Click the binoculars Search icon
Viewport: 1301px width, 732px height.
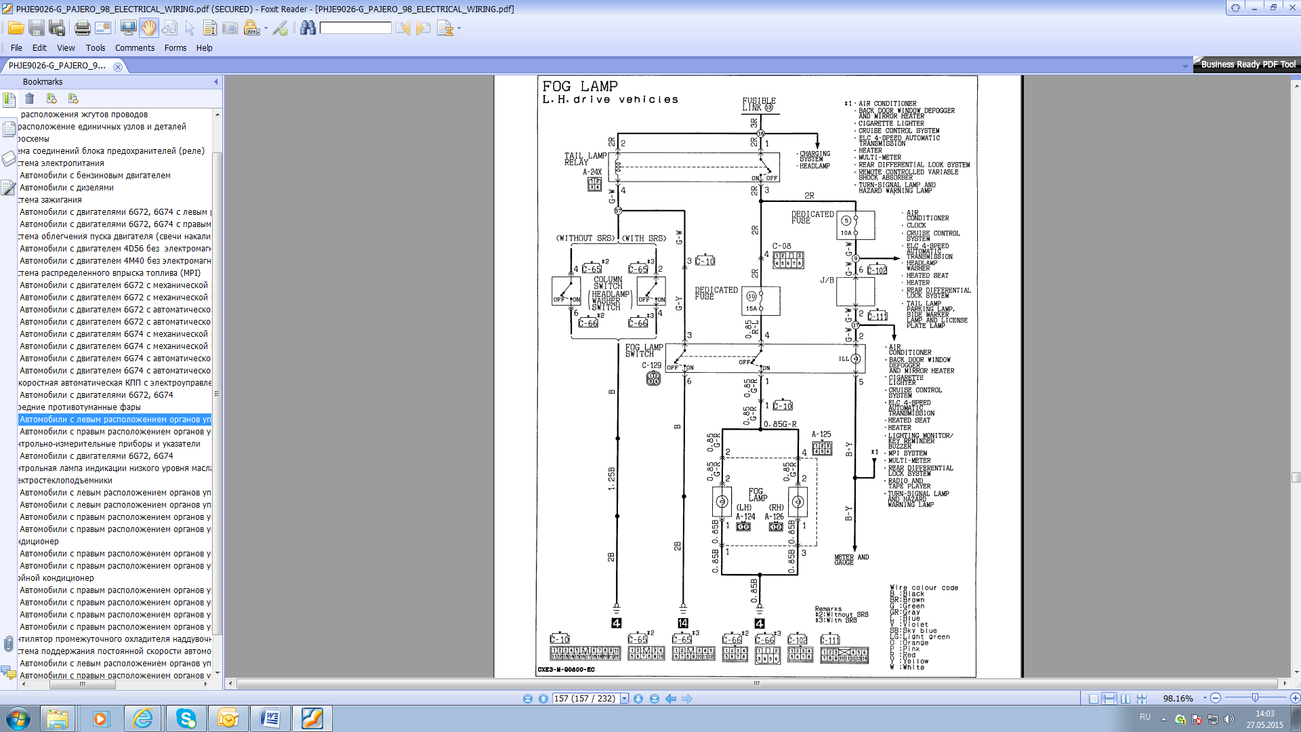point(308,28)
